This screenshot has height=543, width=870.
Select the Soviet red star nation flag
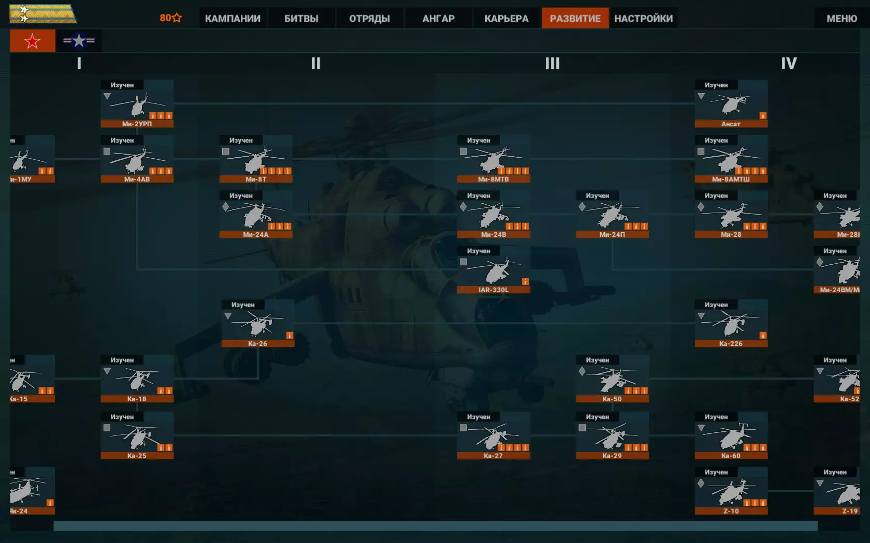33,41
